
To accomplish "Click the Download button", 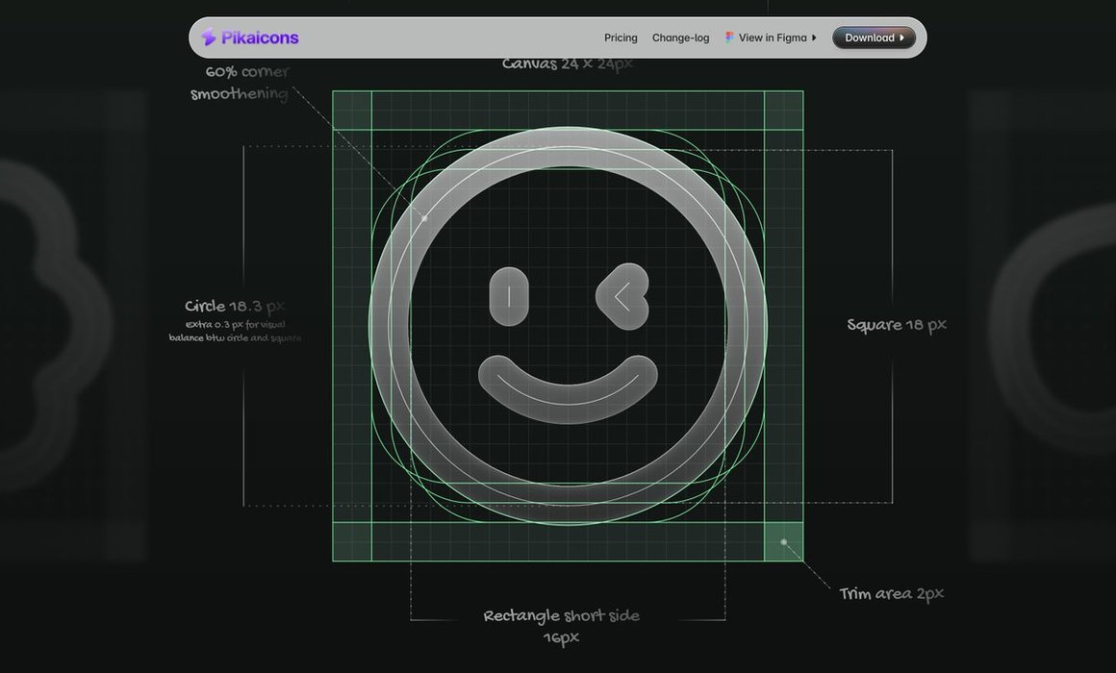I will tap(874, 37).
